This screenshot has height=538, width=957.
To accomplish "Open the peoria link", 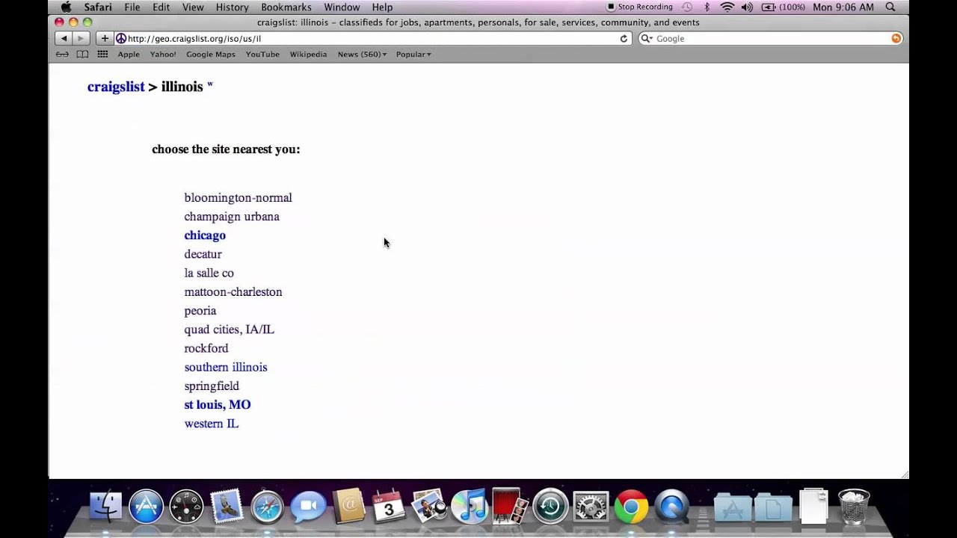I will pyautogui.click(x=200, y=311).
